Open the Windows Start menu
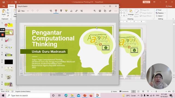 click(x=3, y=96)
